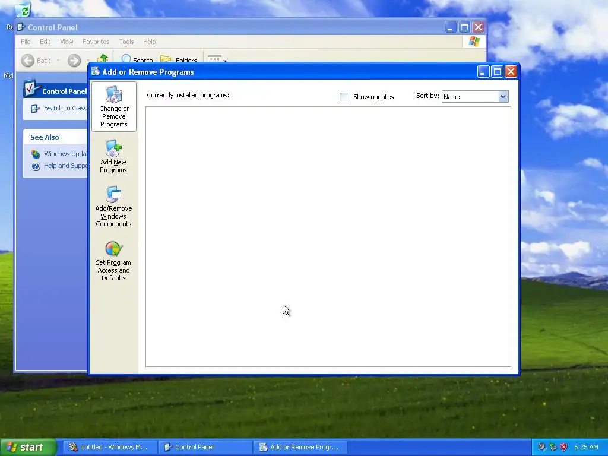Maximize the Add or Remove Programs window
The image size is (608, 456).
pos(497,72)
